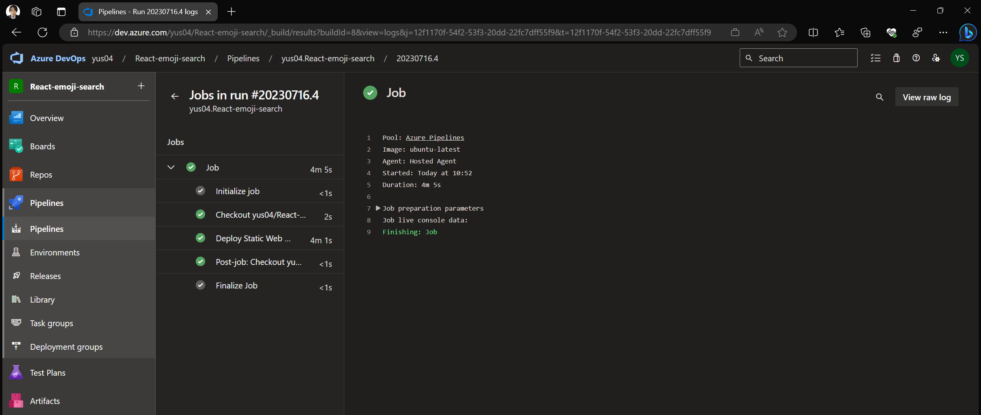Click the Azure DevOps logo icon
The height and width of the screenshot is (415, 981).
(x=17, y=58)
